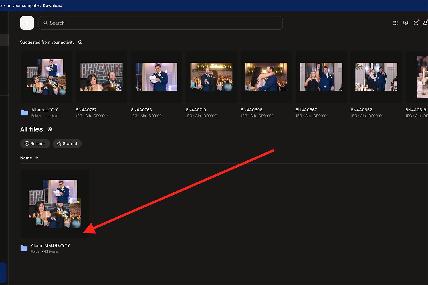
Task: Click folder icon beside Album MM.DD.YYYY
Action: coord(24,248)
